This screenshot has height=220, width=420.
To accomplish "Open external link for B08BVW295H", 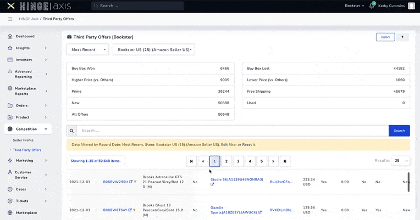I will point(131,182).
